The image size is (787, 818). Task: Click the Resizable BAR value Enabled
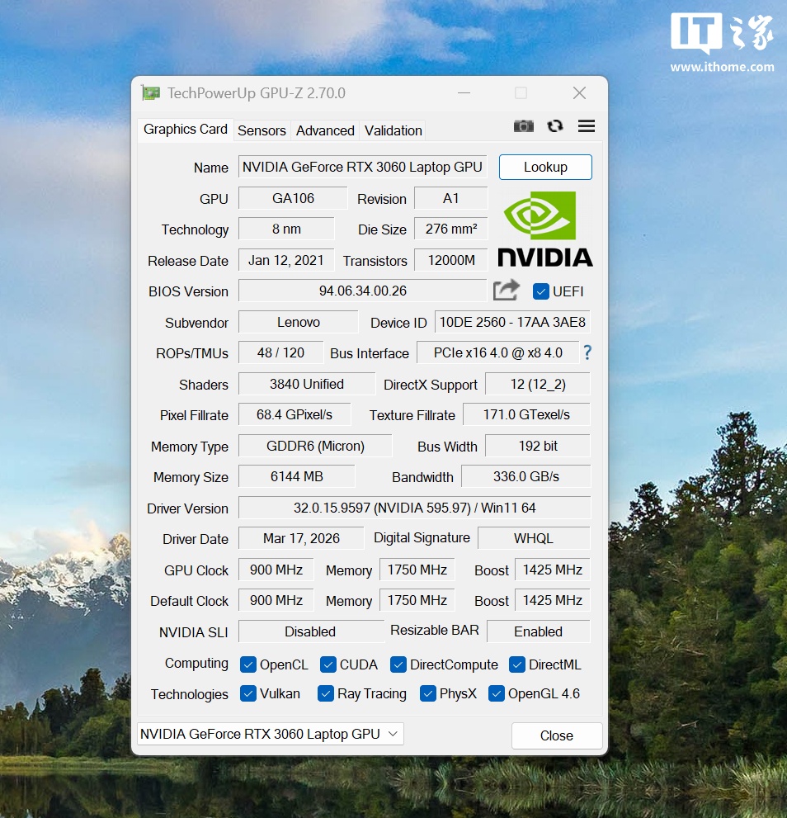pyautogui.click(x=538, y=631)
